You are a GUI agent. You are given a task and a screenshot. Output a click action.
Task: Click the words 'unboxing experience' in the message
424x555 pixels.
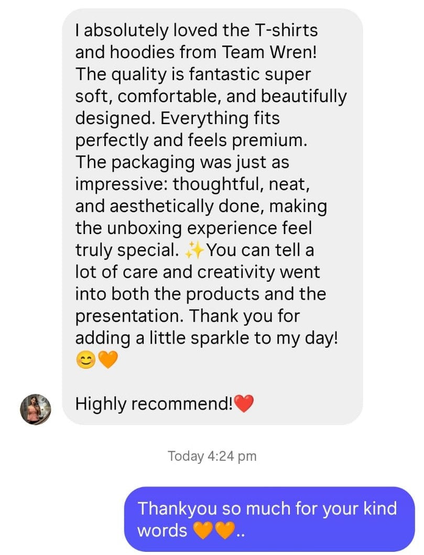click(209, 229)
